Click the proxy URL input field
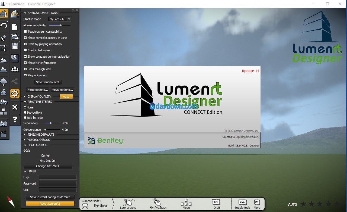The height and width of the screenshot is (212, 347). coord(58,190)
